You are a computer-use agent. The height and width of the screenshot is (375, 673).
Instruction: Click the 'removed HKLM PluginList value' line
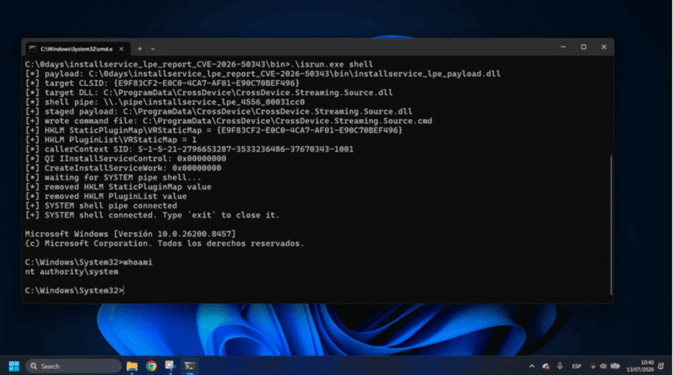[x=106, y=196]
